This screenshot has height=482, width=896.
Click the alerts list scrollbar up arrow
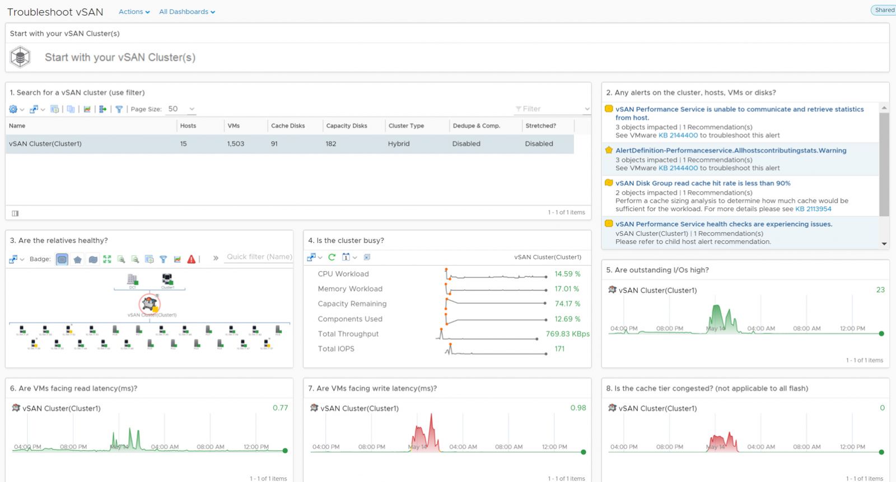(x=884, y=108)
